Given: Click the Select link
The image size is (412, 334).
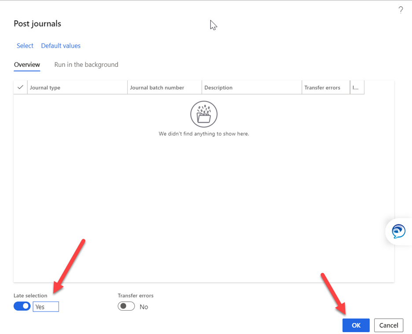Looking at the screenshot, I should pyautogui.click(x=25, y=46).
